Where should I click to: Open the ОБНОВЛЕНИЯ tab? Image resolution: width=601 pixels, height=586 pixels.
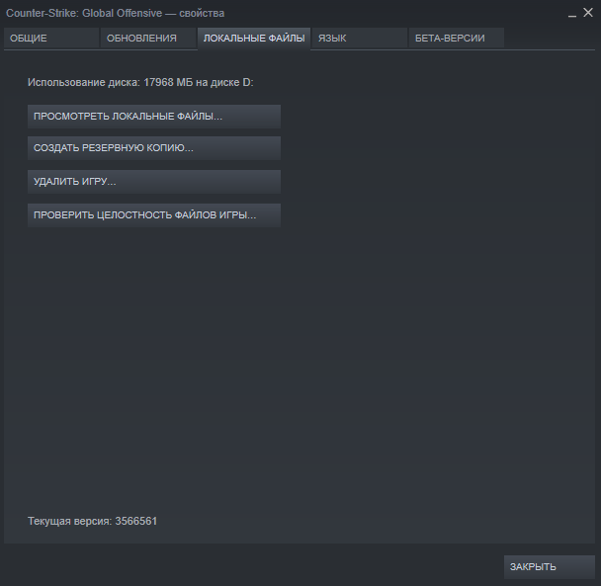point(148,38)
